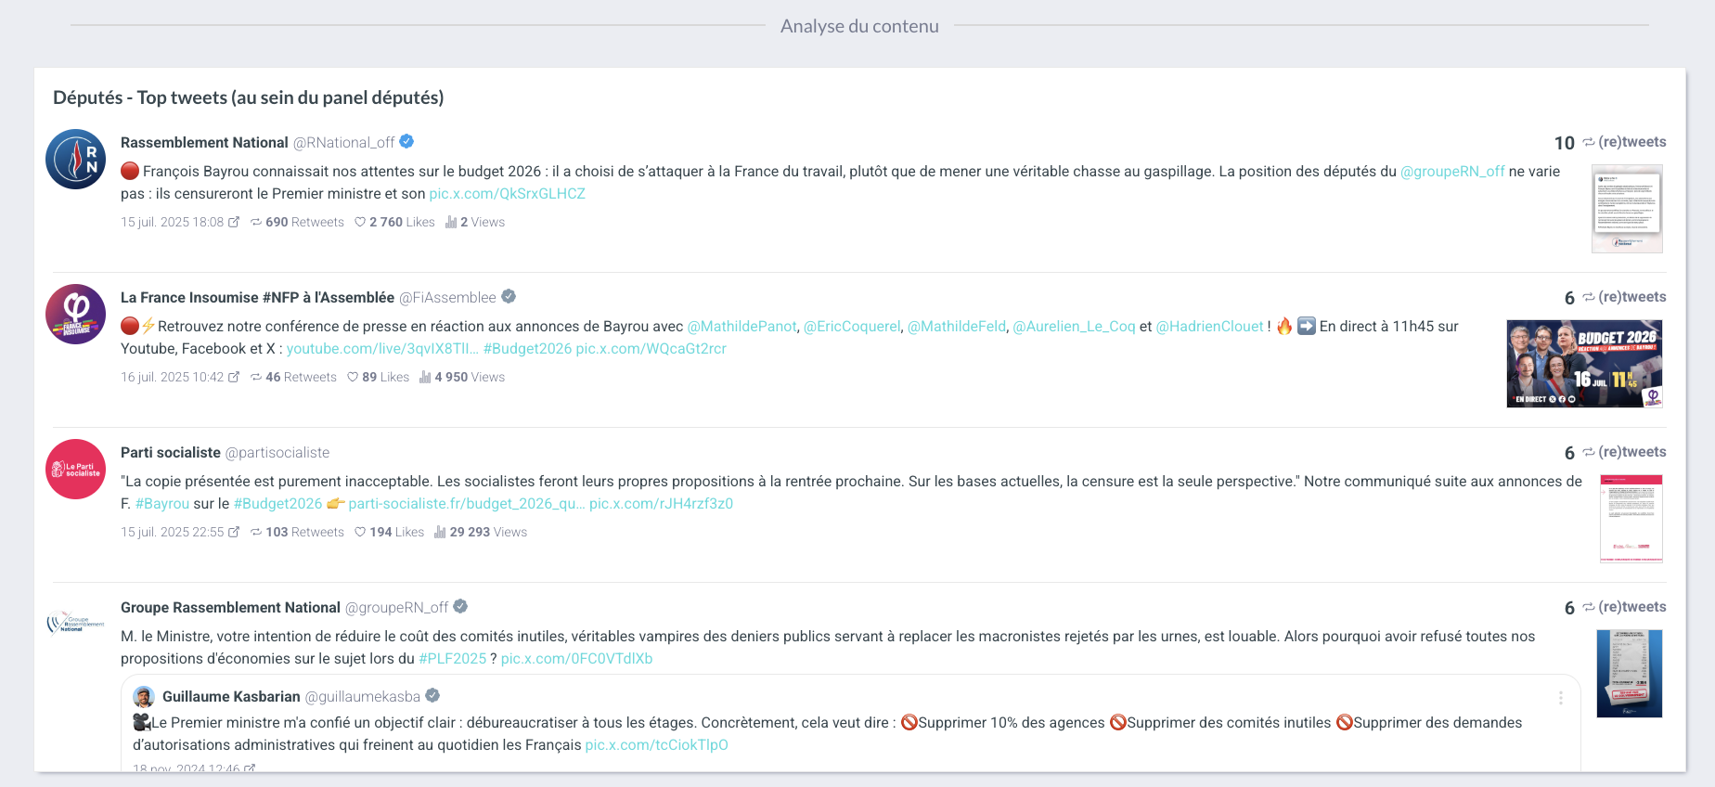Open Groupe RN receipt image thumbnail
Screen dimensions: 1715x787
click(x=1629, y=674)
